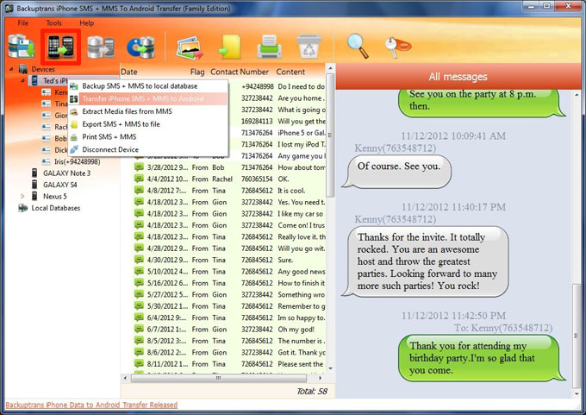
Task: Open the File menu
Action: click(22, 22)
